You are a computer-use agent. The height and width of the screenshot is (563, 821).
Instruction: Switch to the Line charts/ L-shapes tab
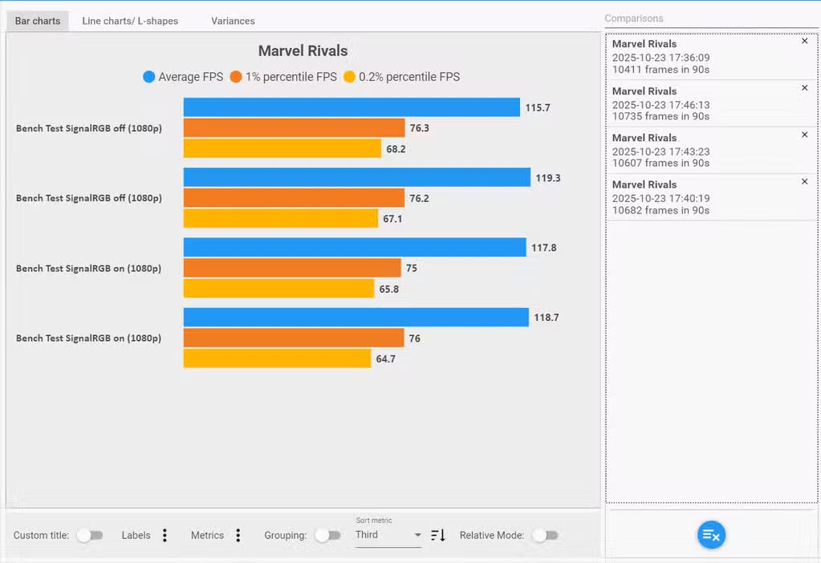[x=130, y=21]
